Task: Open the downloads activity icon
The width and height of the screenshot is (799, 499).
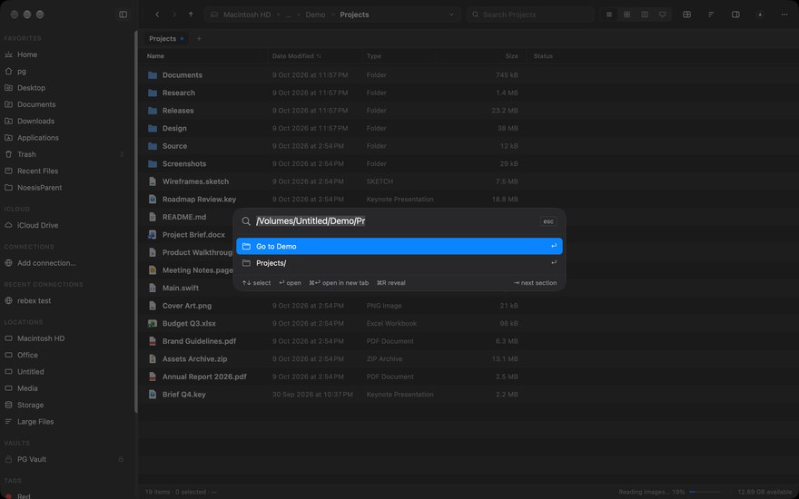Action: pyautogui.click(x=760, y=15)
